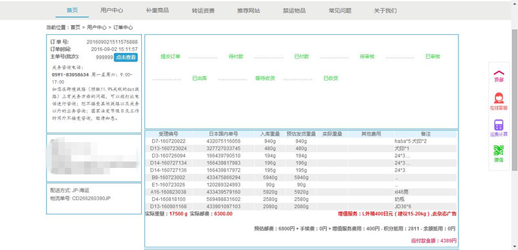Screen dimensions: 518x250
Task: Click tracking number 432075116056
Action: (x=223, y=141)
